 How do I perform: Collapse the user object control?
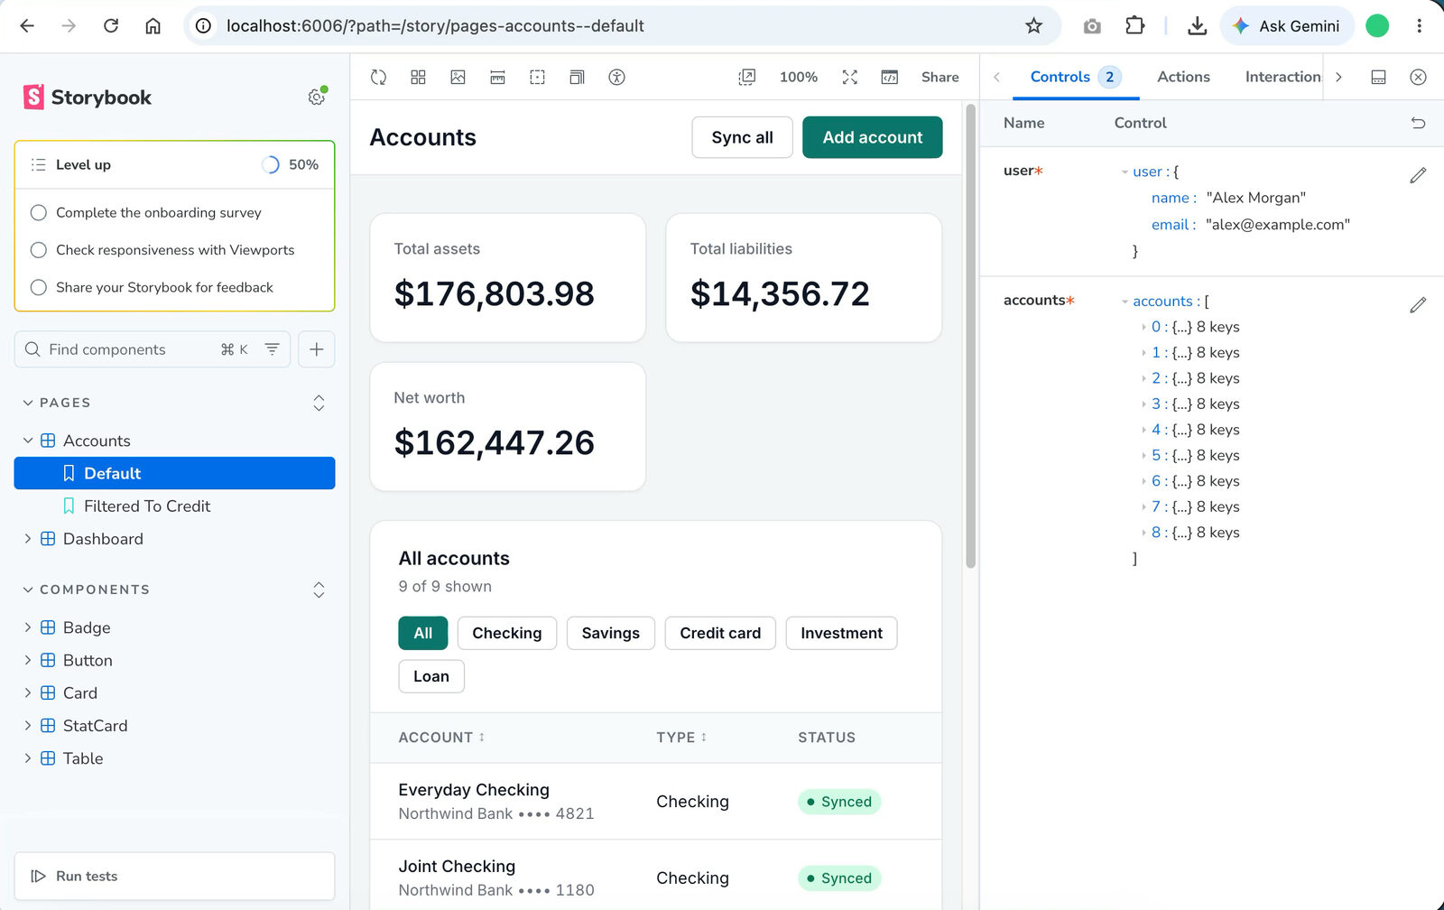point(1125,172)
